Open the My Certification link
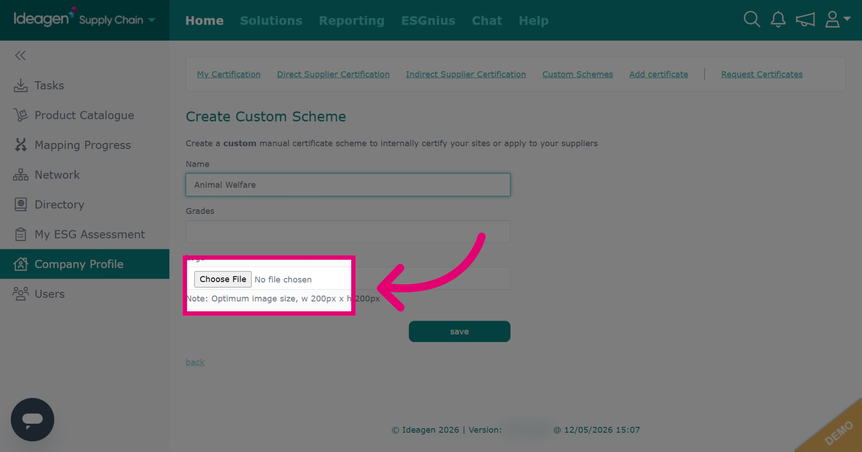This screenshot has width=862, height=452. [229, 74]
